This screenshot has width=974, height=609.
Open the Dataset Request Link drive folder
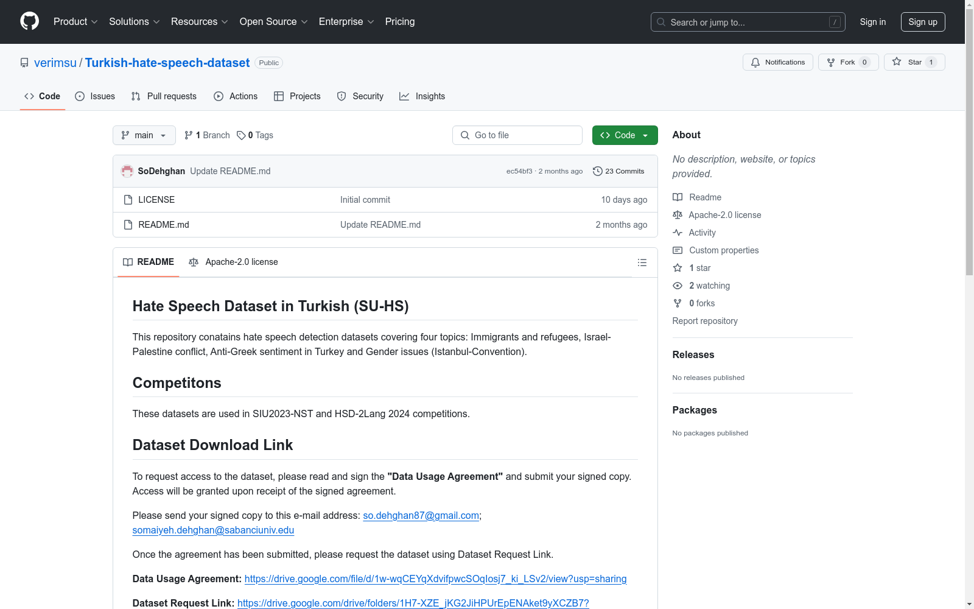413,603
